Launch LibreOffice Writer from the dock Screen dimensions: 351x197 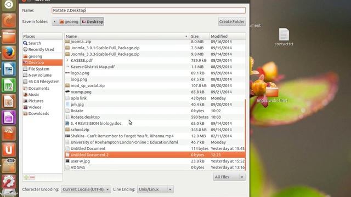point(9,69)
